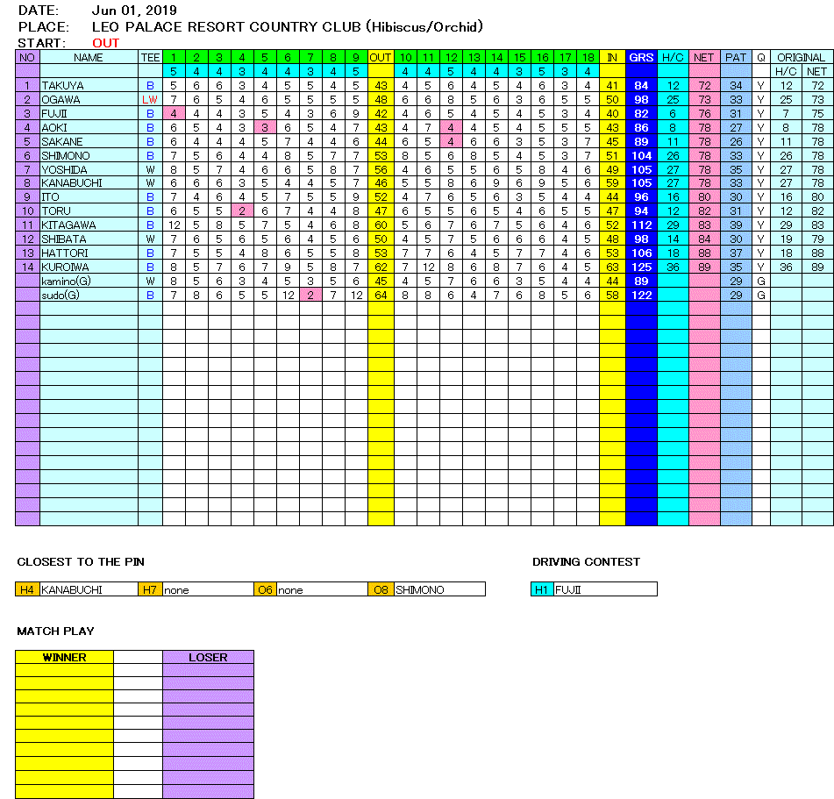The height and width of the screenshot is (799, 834).
Task: Select the purple LOSER header cell
Action: pyautogui.click(x=208, y=657)
